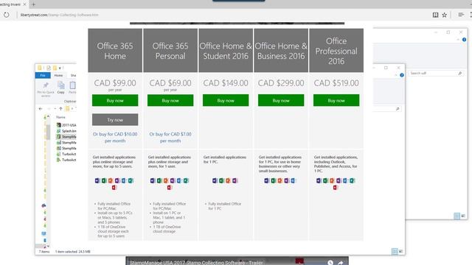Viewport: 472px width, 265px height.
Task: Select the 2017-USA file in Explorer
Action: click(x=66, y=125)
